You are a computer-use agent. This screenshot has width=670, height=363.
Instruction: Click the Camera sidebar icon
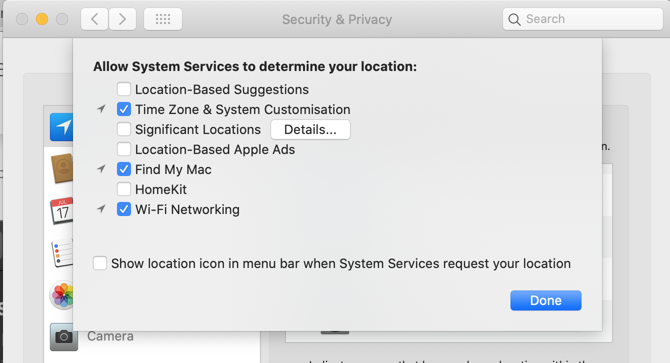click(63, 336)
